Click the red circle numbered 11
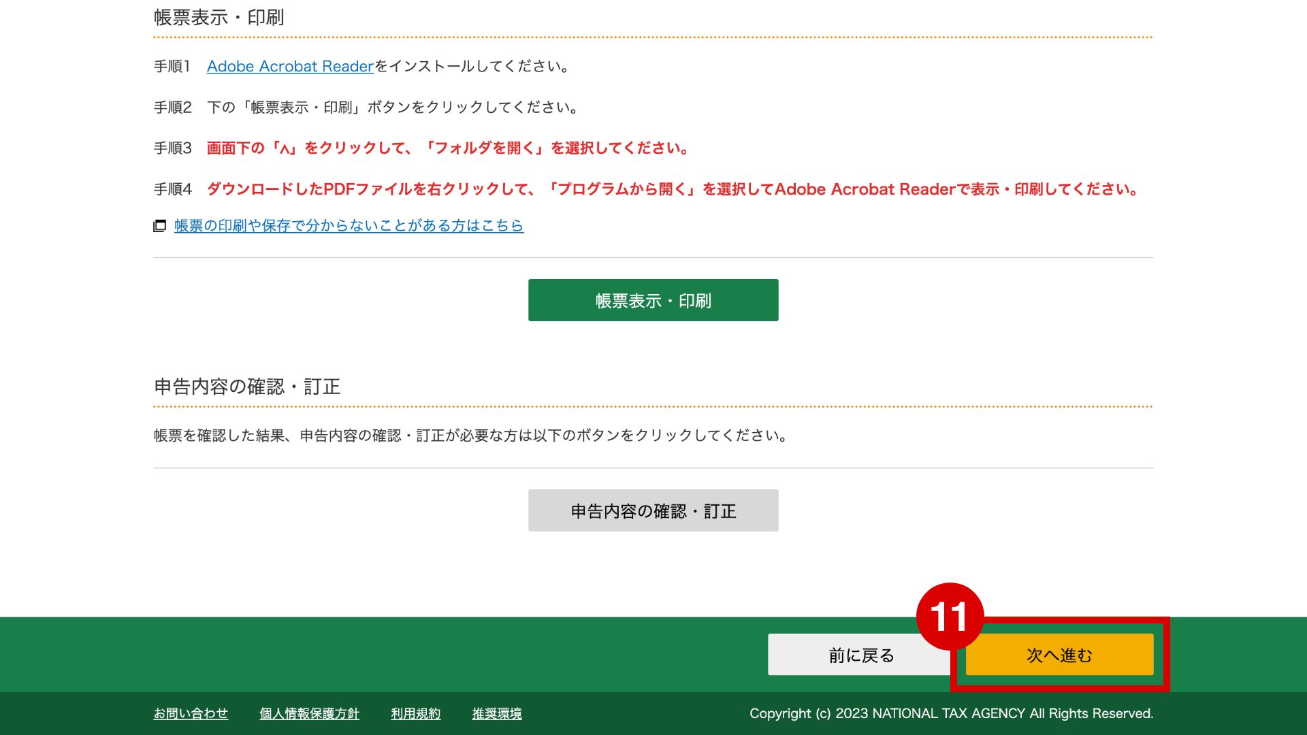Viewport: 1307px width, 735px height. click(x=949, y=616)
